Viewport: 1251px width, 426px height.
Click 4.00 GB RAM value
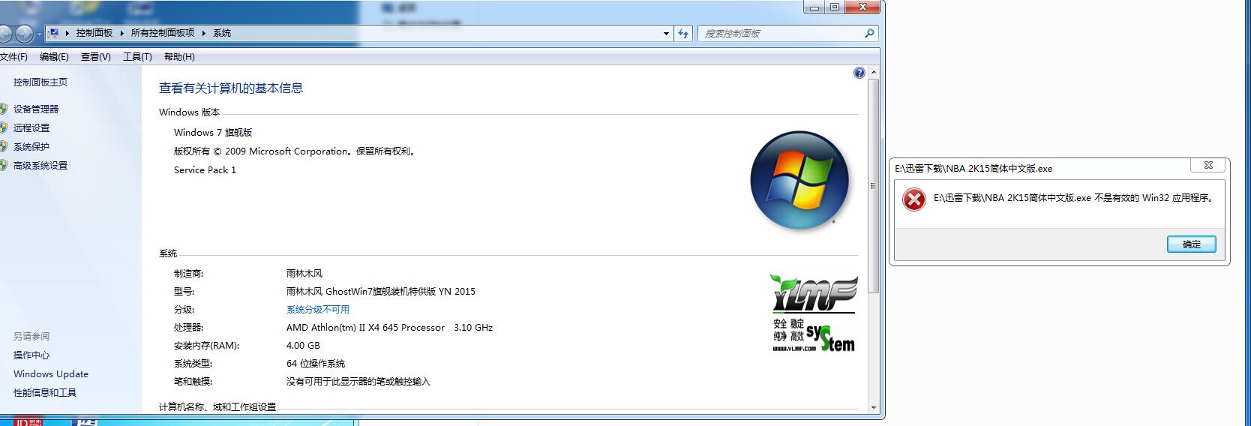[303, 346]
